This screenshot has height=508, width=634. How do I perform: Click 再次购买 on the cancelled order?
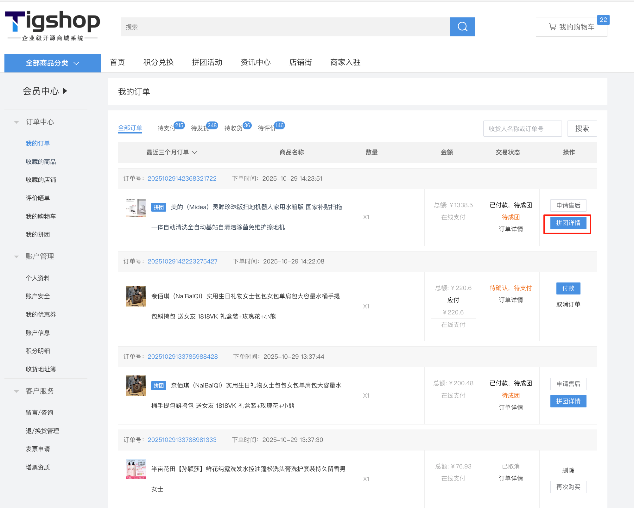pyautogui.click(x=568, y=487)
